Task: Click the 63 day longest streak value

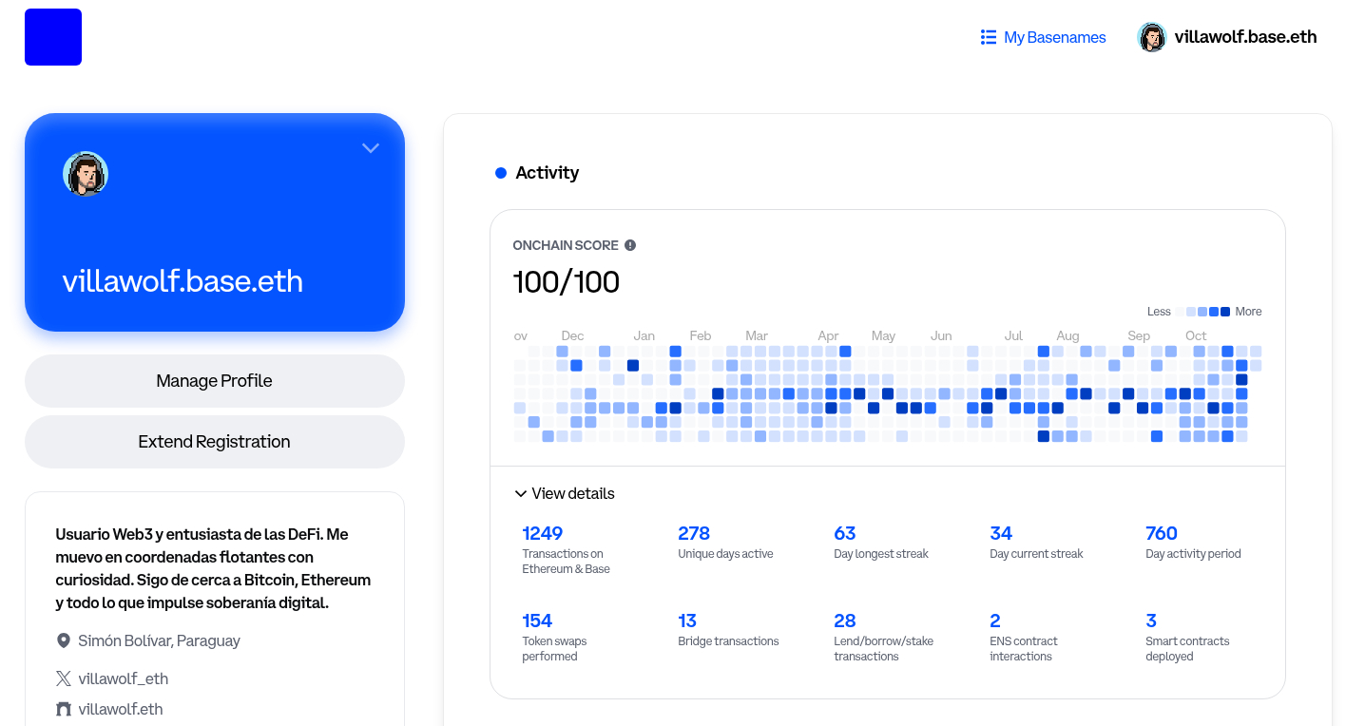Action: coord(845,533)
